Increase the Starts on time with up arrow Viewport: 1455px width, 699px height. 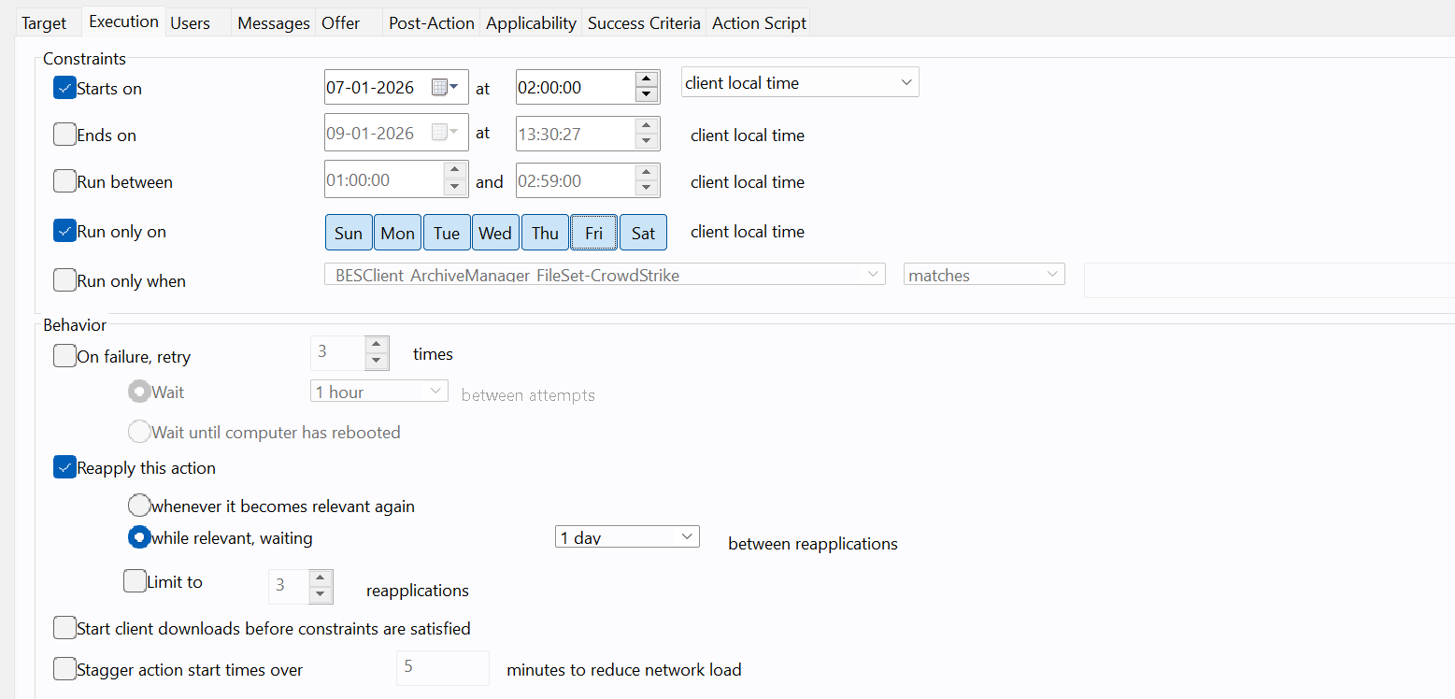pos(646,79)
